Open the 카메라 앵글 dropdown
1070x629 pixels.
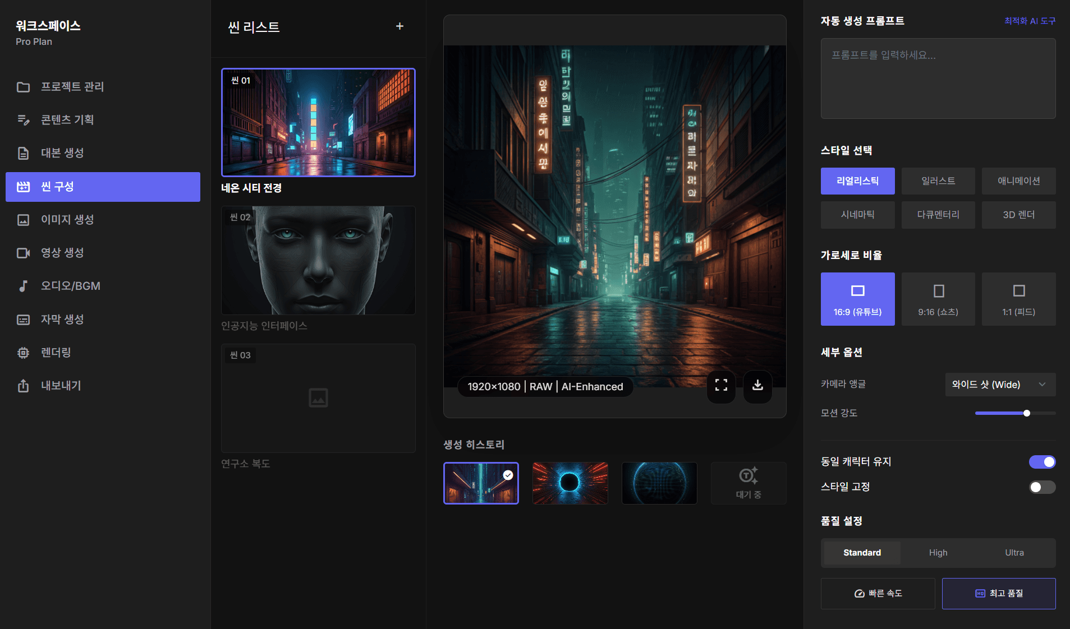tap(1000, 385)
